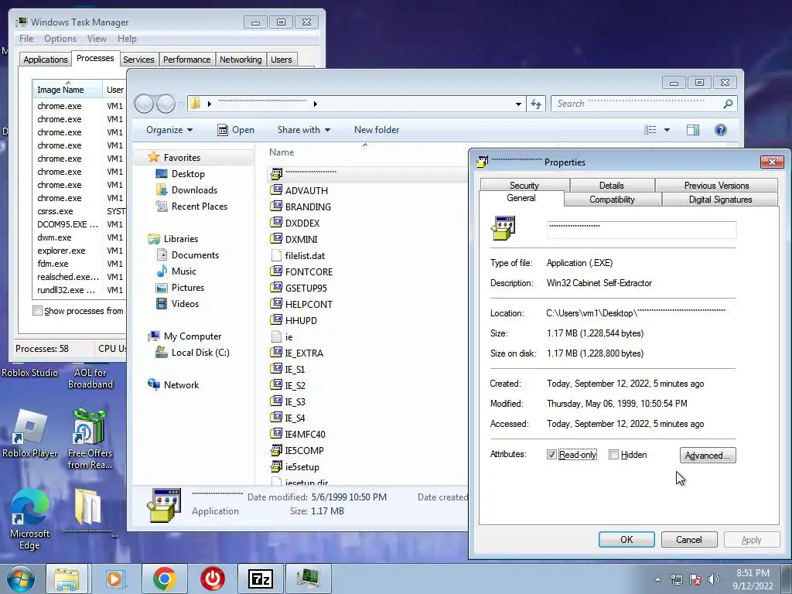This screenshot has height=594, width=792.
Task: Click the Explorer forward arrow button
Action: 166,104
